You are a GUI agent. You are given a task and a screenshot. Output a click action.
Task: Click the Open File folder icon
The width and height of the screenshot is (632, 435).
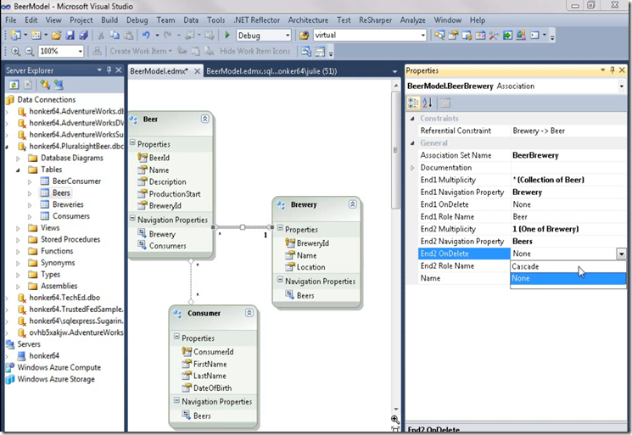click(57, 36)
